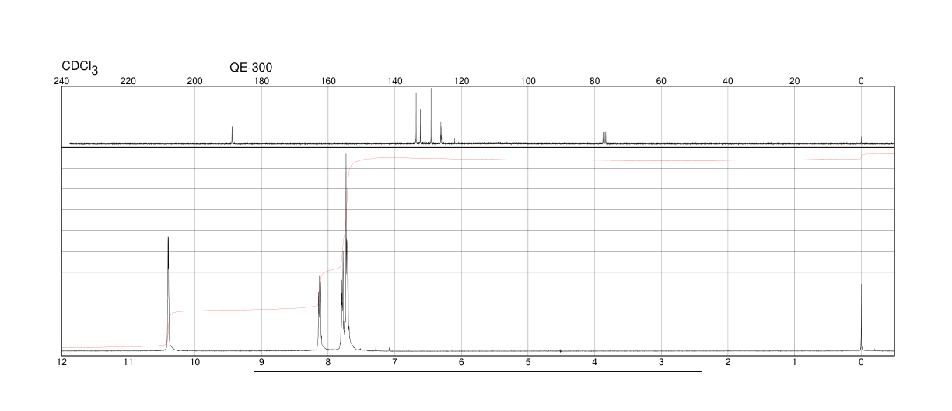Select the aromatic multiplet near 8.1 ppm
Viewport: 952px width, 411px height.
click(x=320, y=313)
